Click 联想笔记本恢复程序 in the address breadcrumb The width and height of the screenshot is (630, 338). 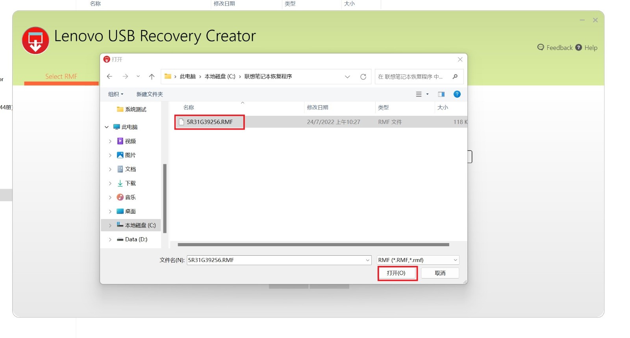[x=268, y=76]
